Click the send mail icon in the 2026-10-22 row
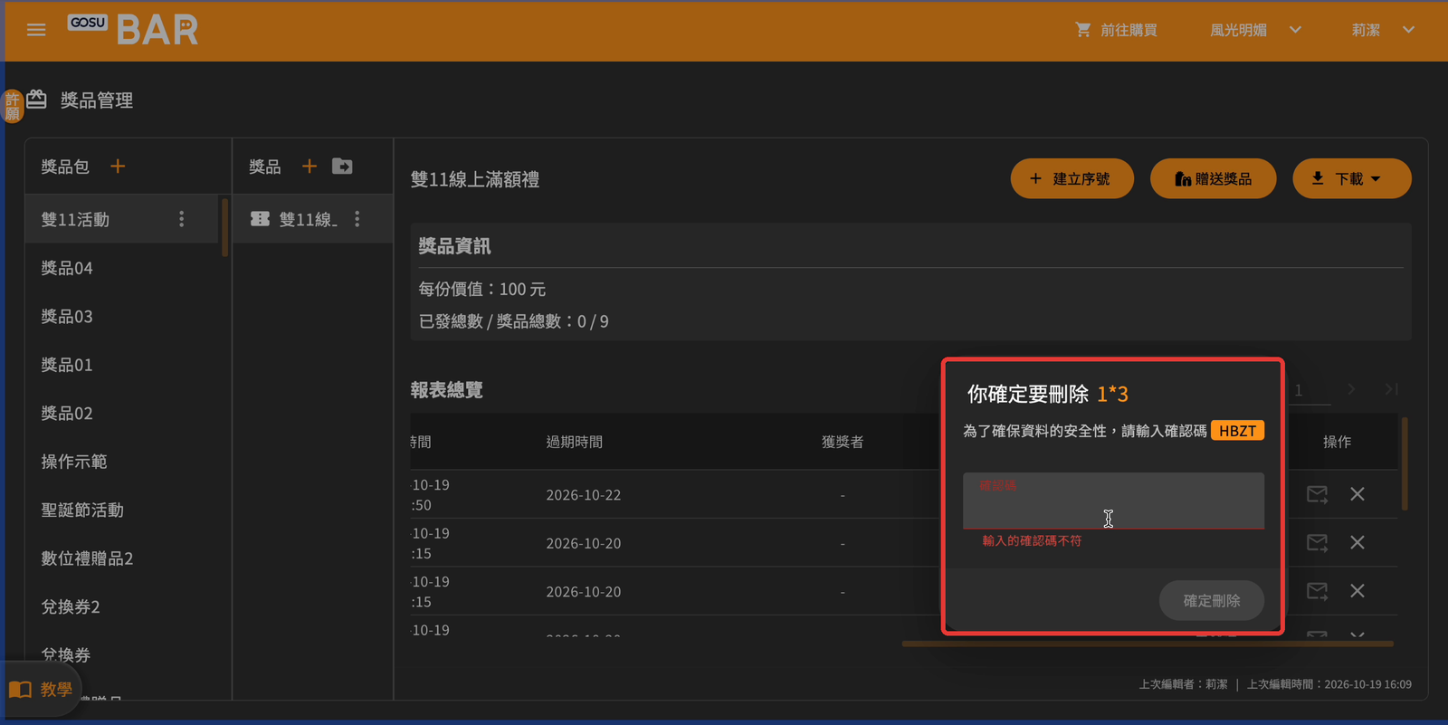The width and height of the screenshot is (1448, 725). 1317,494
